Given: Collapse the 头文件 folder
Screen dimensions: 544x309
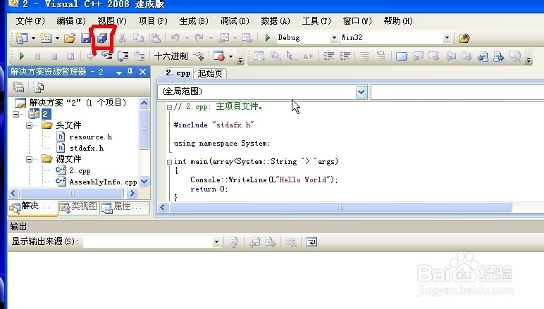Looking at the screenshot, I should coord(29,125).
